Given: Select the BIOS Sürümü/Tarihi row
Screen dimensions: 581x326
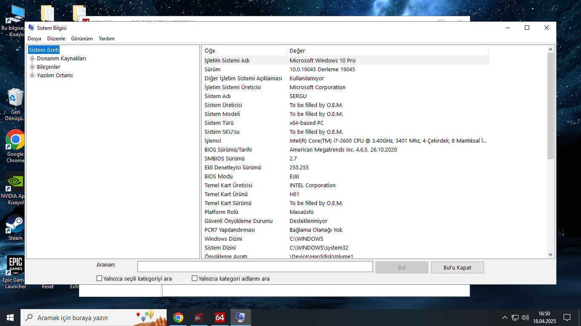Looking at the screenshot, I should (345, 149).
